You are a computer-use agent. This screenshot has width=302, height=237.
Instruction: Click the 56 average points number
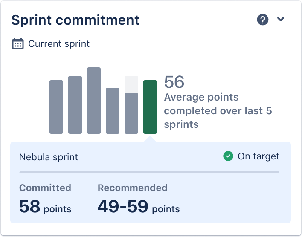[x=174, y=82]
